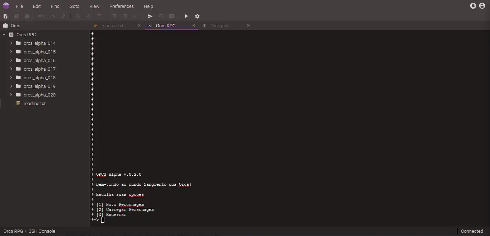Open notifications bell icon
The height and width of the screenshot is (236, 490).
[x=473, y=6]
